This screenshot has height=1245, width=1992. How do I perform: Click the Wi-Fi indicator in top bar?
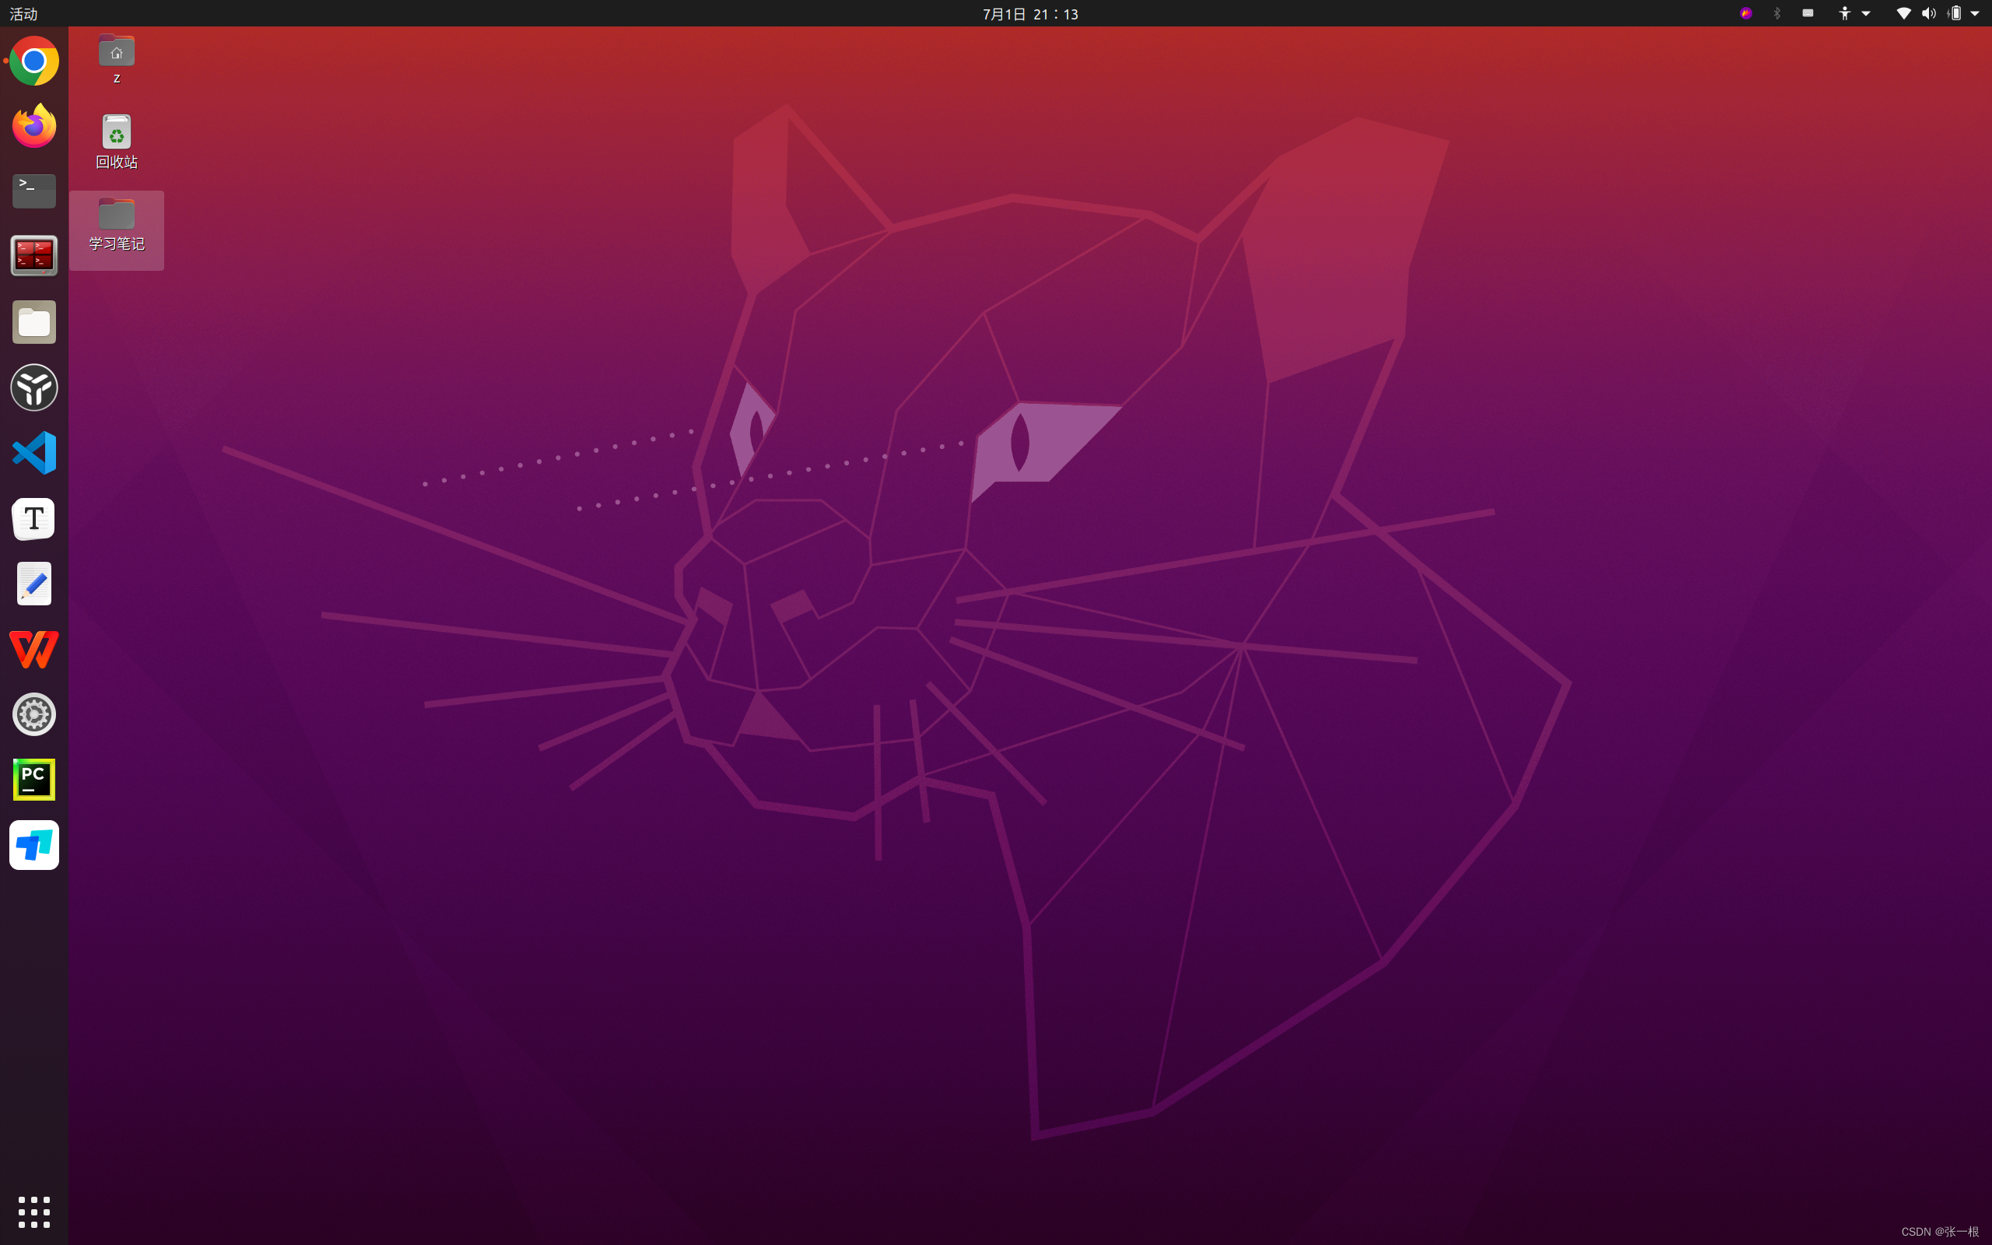(1904, 13)
